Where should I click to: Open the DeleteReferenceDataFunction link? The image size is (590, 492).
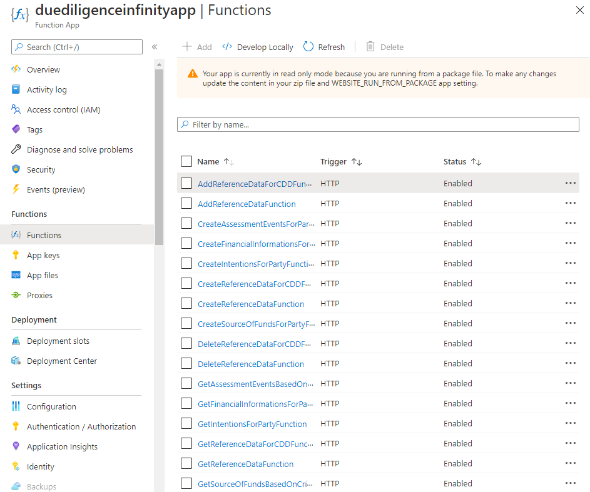(x=250, y=364)
